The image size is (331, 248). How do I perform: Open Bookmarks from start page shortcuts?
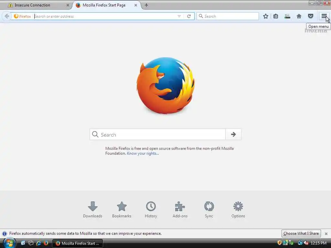122,210
